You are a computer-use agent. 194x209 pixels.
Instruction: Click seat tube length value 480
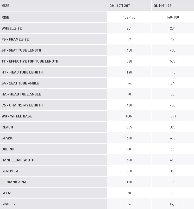173,50
